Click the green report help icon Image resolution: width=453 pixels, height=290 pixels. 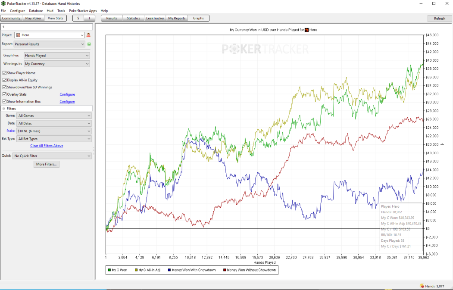click(x=89, y=44)
